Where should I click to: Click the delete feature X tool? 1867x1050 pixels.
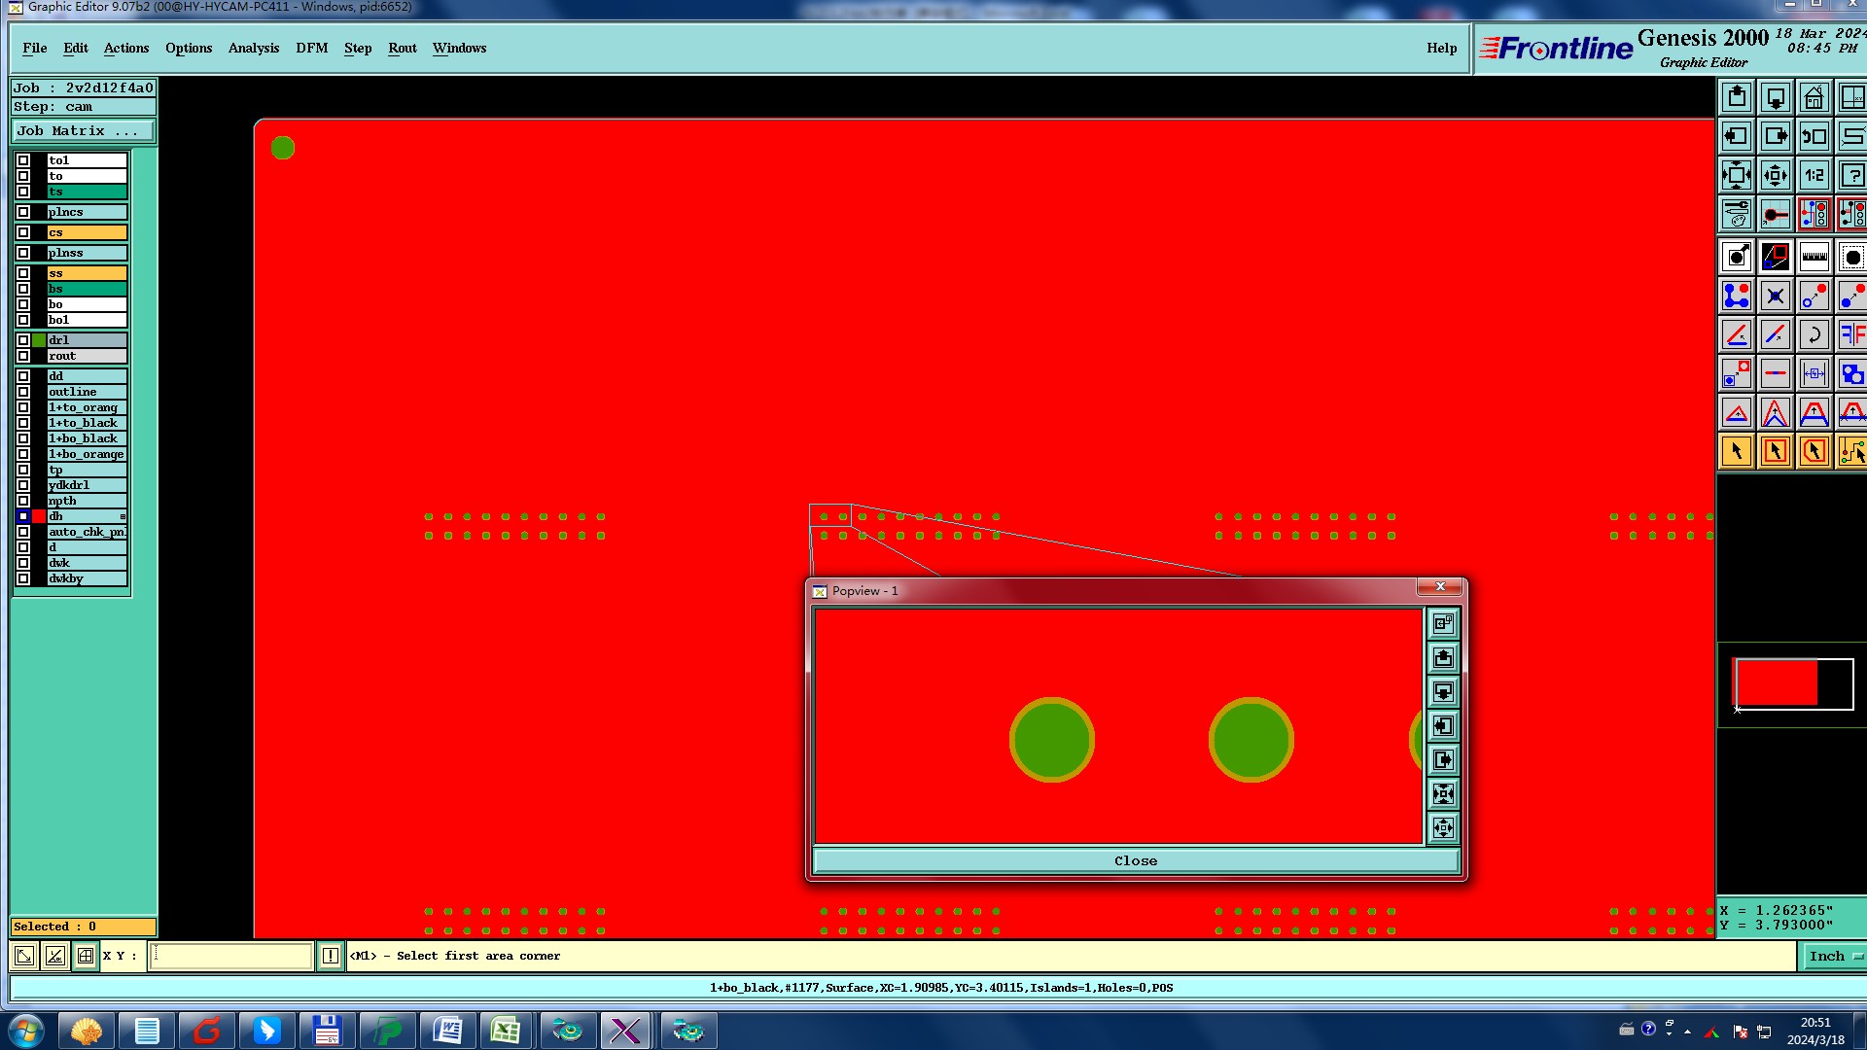click(1775, 297)
